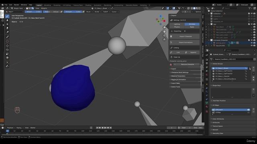Click the Import Character icon
Image resolution: width=257 pixels, height=144 pixels.
171,36
